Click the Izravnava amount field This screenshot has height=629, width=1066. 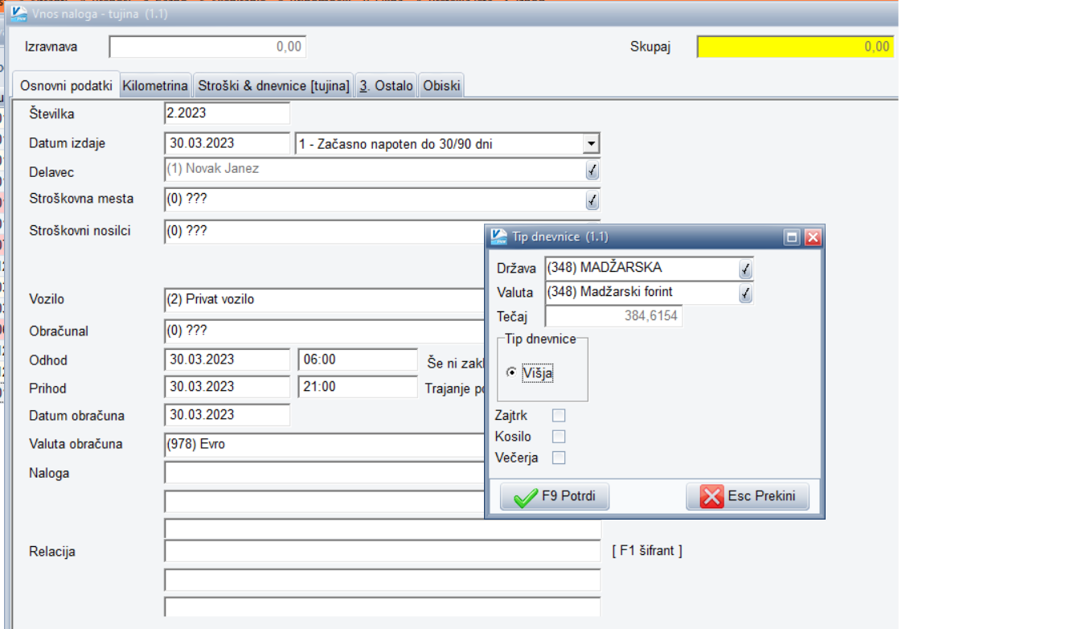point(207,47)
